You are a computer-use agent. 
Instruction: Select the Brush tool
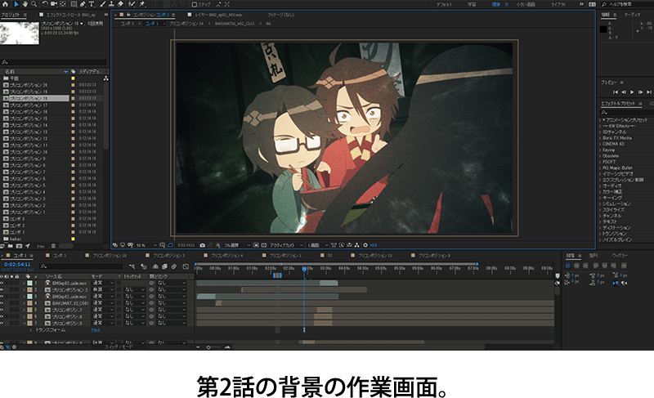click(102, 4)
